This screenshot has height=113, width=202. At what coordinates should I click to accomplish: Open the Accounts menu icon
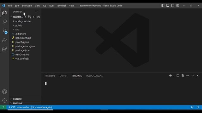[x=4, y=92]
